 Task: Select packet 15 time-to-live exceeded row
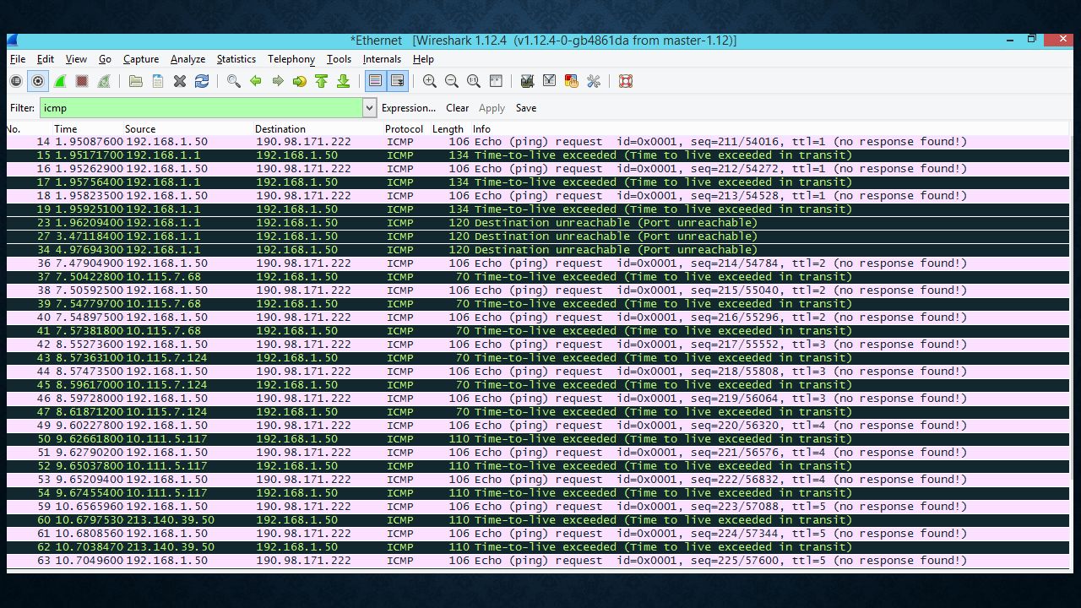[x=538, y=155]
